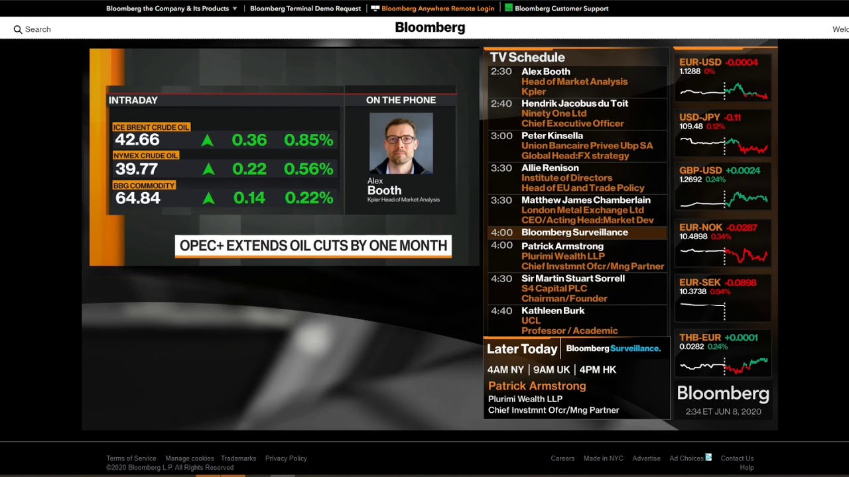Click EUR-NOK currency chart

coord(724,244)
